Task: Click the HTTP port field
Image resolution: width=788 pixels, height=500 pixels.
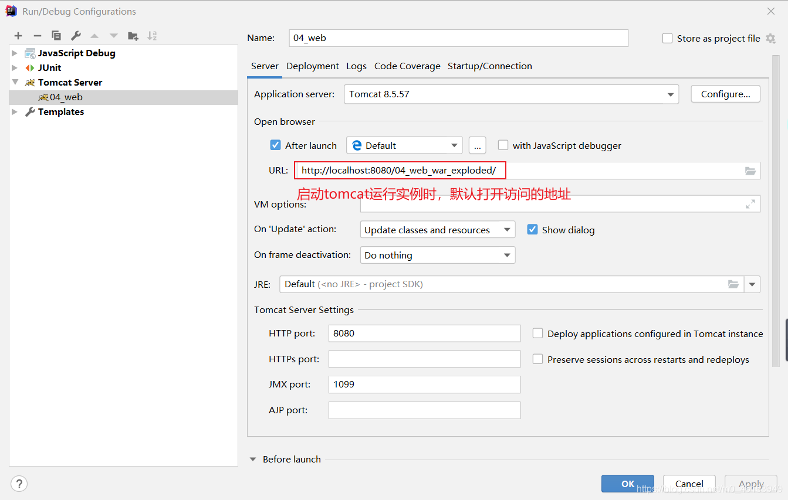Action: coord(424,333)
